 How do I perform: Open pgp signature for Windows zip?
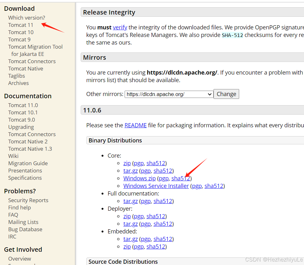coord(164,178)
